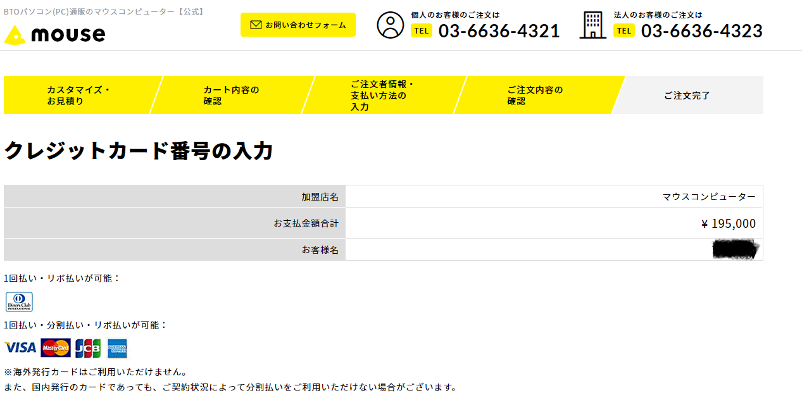Click the American Express card logo
802x393 pixels.
117,348
